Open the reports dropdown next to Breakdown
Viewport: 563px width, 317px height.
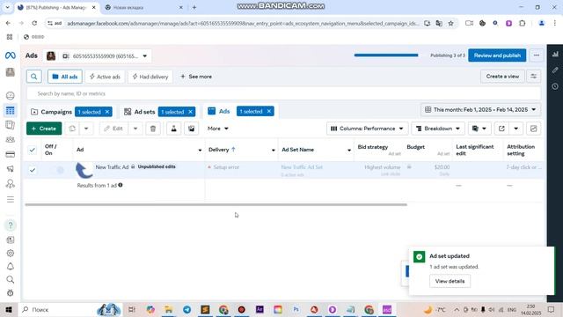(x=479, y=129)
